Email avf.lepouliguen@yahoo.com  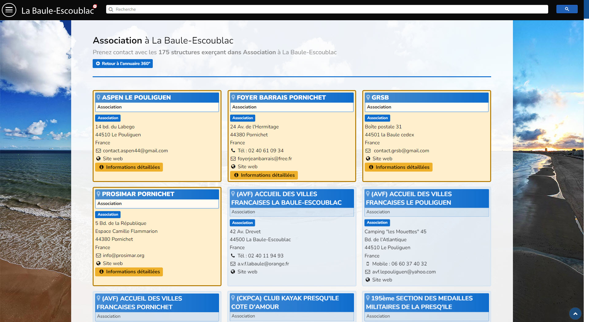[x=404, y=272]
